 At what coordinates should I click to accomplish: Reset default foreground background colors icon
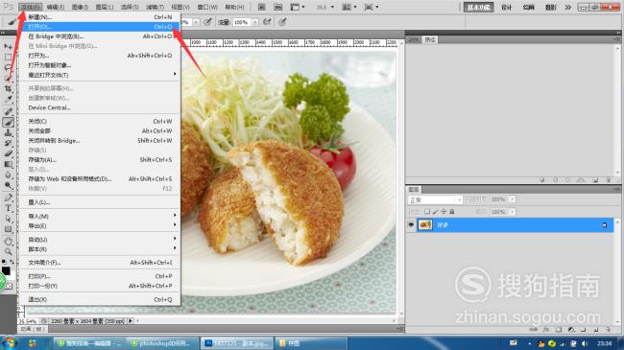[4, 262]
